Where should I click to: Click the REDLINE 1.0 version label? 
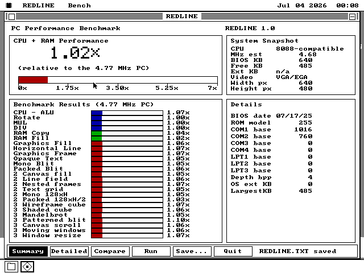coord(250,28)
